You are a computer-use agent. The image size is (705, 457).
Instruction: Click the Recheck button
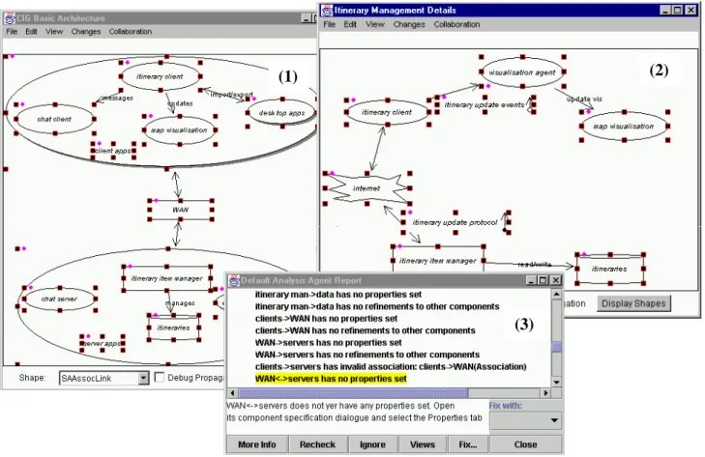[317, 444]
